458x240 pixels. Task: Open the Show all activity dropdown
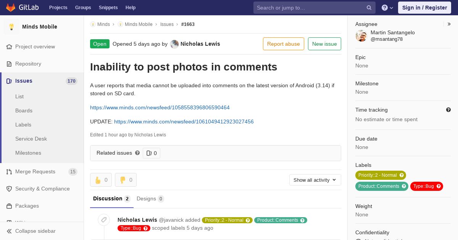tap(315, 180)
